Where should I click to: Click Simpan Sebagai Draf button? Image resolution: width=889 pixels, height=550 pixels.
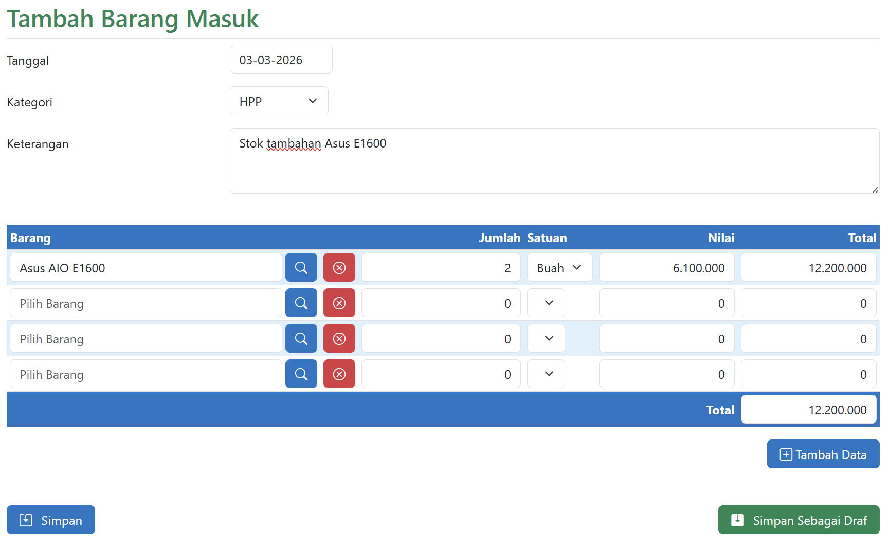tap(799, 520)
